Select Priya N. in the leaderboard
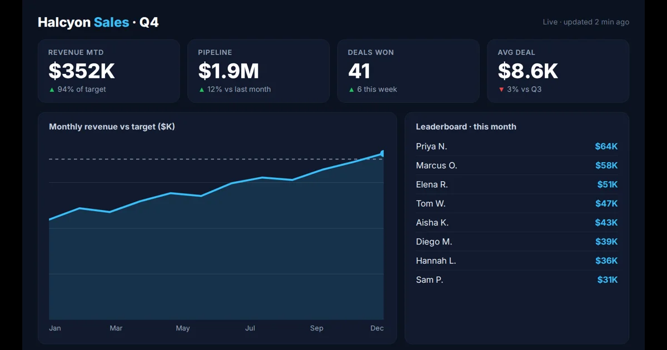This screenshot has width=667, height=350. coord(431,147)
